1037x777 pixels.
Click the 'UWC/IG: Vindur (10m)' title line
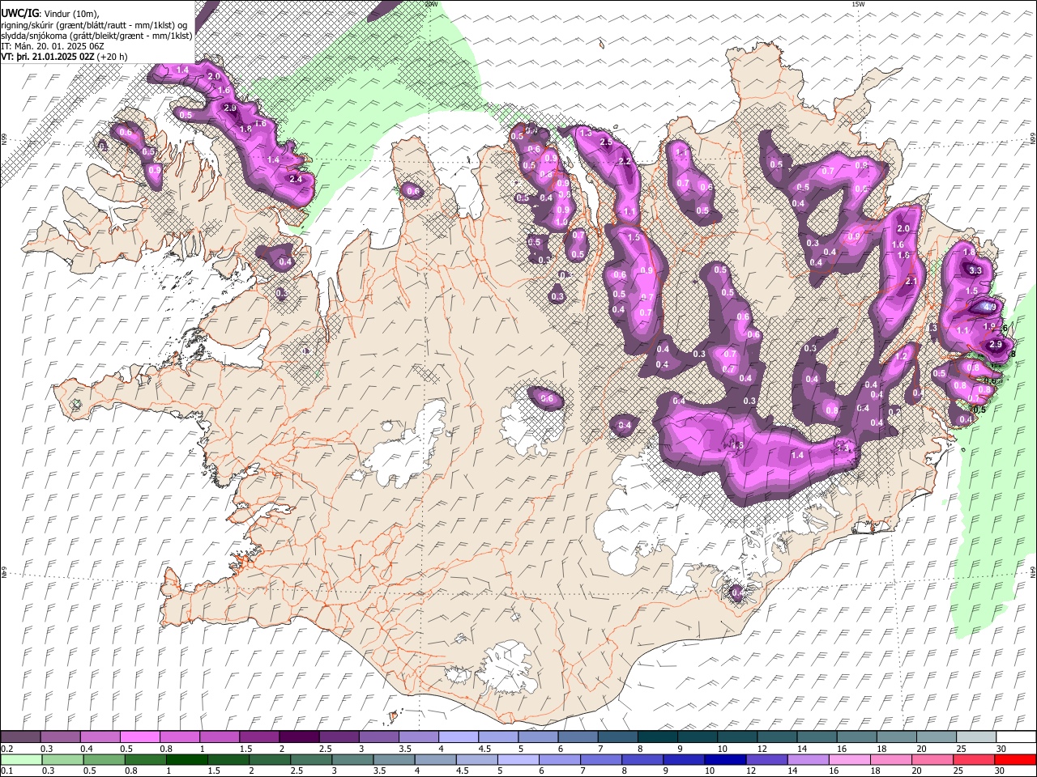pos(49,14)
